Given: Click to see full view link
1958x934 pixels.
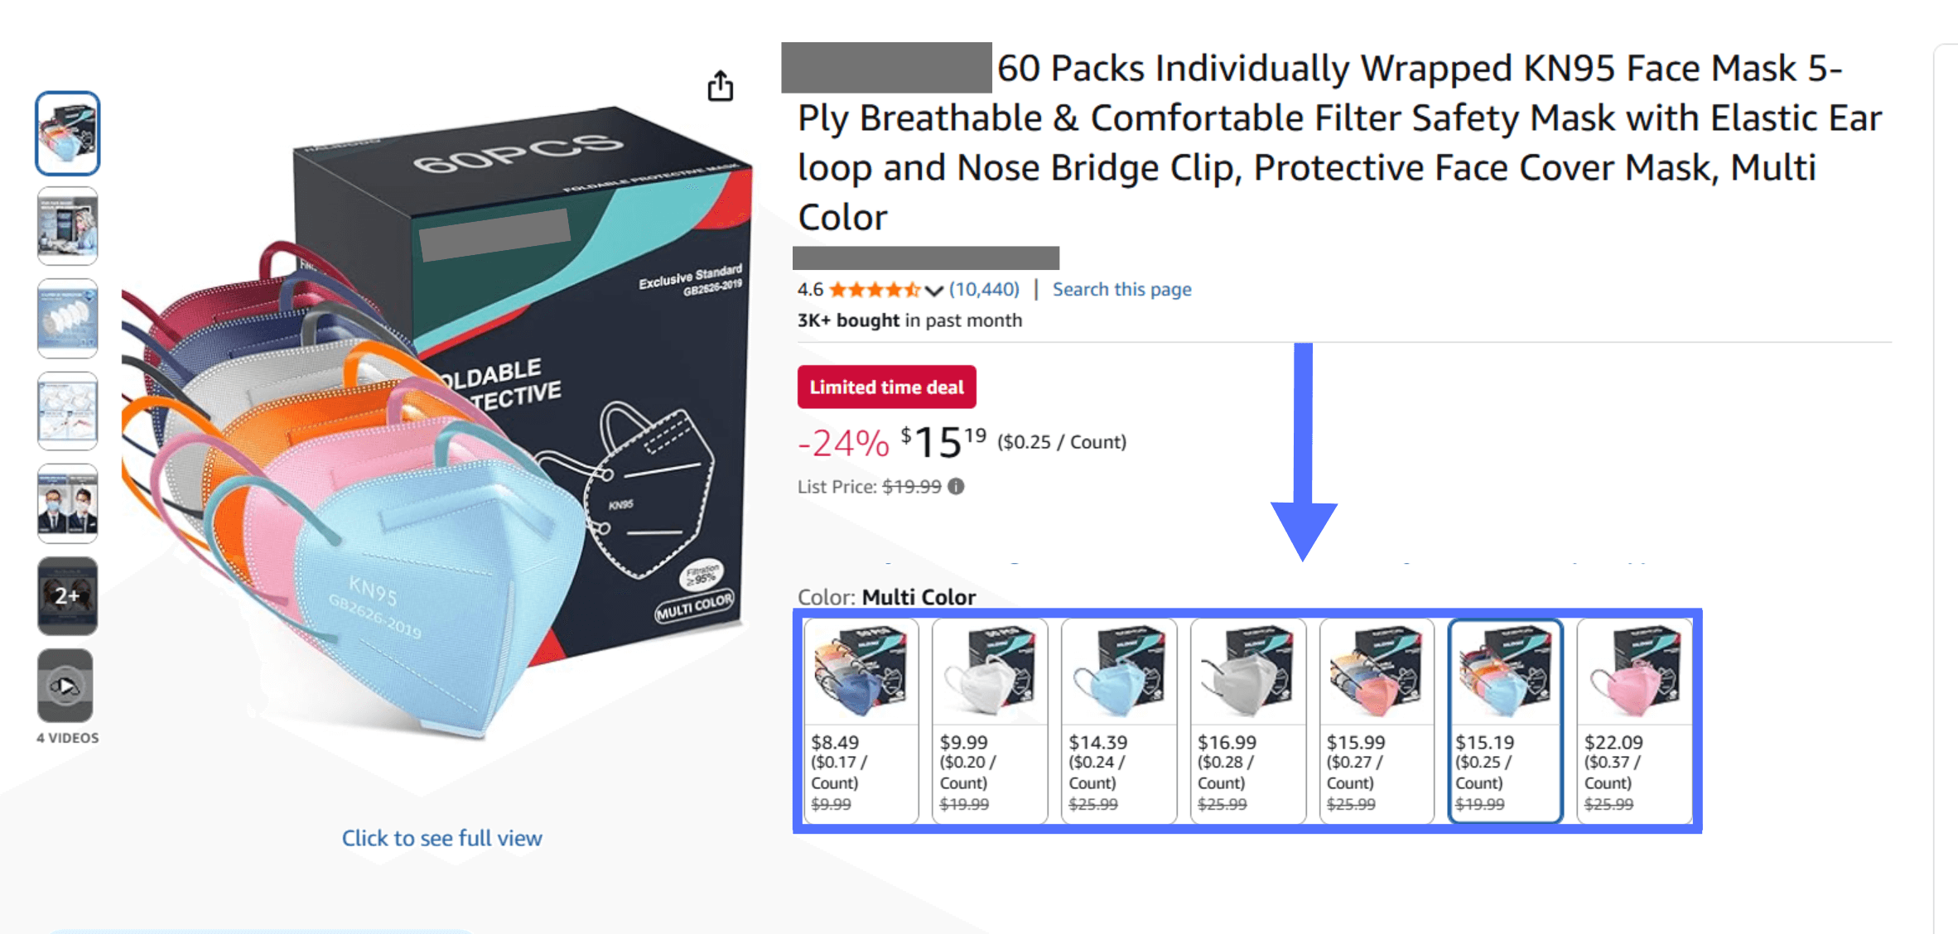Looking at the screenshot, I should pos(441,838).
